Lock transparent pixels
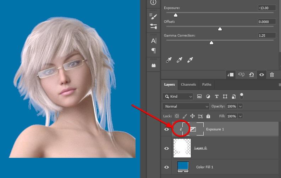Image resolution: width=281 pixels, height=178 pixels. click(x=177, y=116)
